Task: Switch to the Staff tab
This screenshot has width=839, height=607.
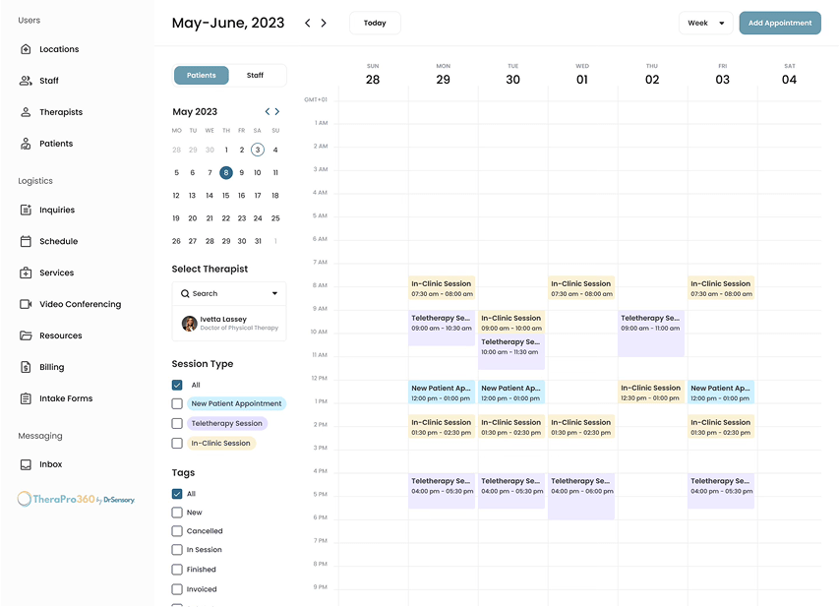Action: [255, 76]
